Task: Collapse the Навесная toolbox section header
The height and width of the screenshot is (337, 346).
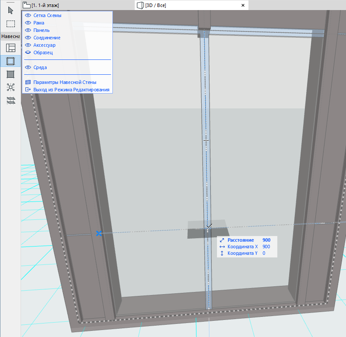Action: tap(10, 36)
